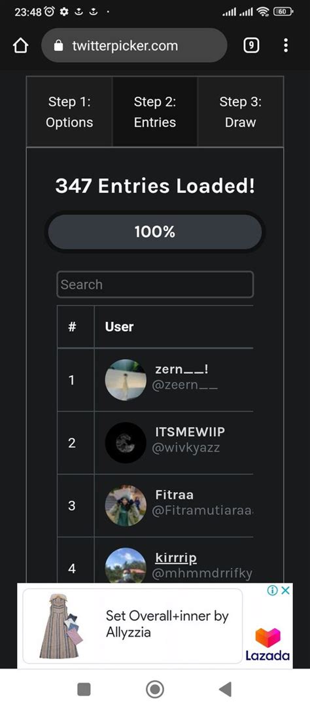Go to Step 3: Draw tab

(240, 112)
